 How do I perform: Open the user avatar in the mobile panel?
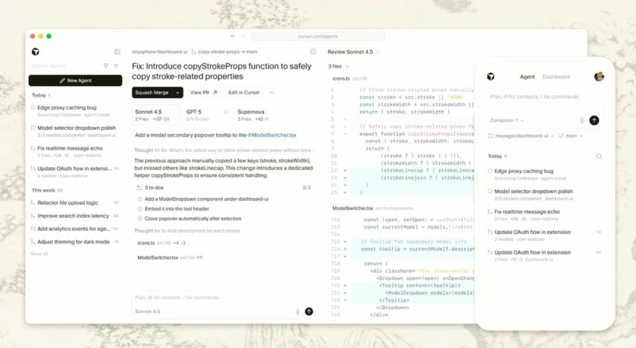coord(599,76)
